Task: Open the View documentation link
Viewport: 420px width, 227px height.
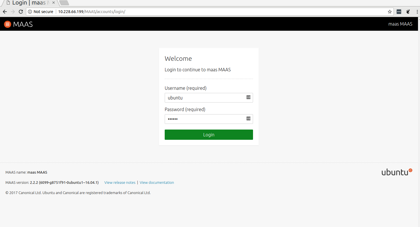Action: [157, 182]
